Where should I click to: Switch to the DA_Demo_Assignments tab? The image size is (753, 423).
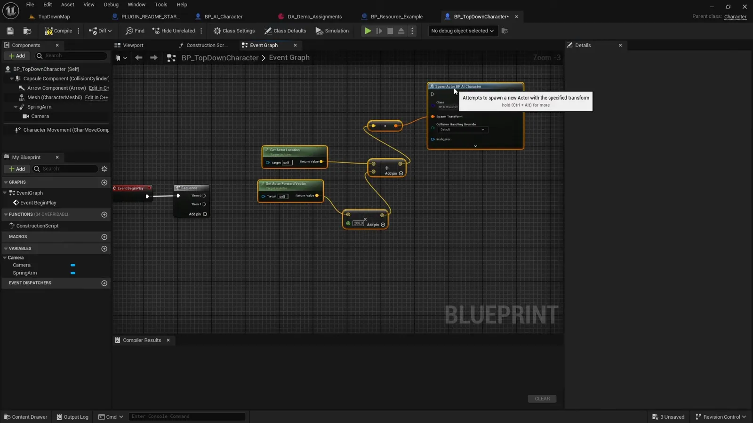[314, 16]
